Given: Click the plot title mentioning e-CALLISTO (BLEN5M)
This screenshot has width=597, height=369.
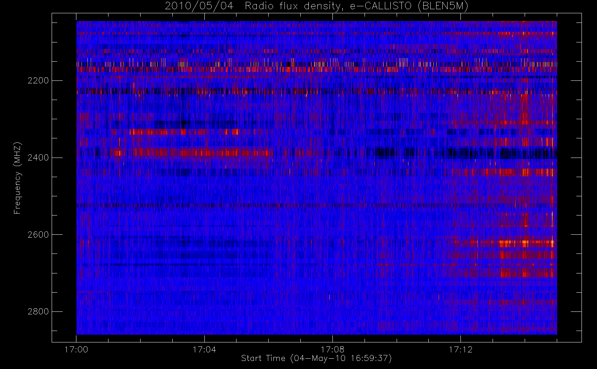Looking at the screenshot, I should [317, 6].
